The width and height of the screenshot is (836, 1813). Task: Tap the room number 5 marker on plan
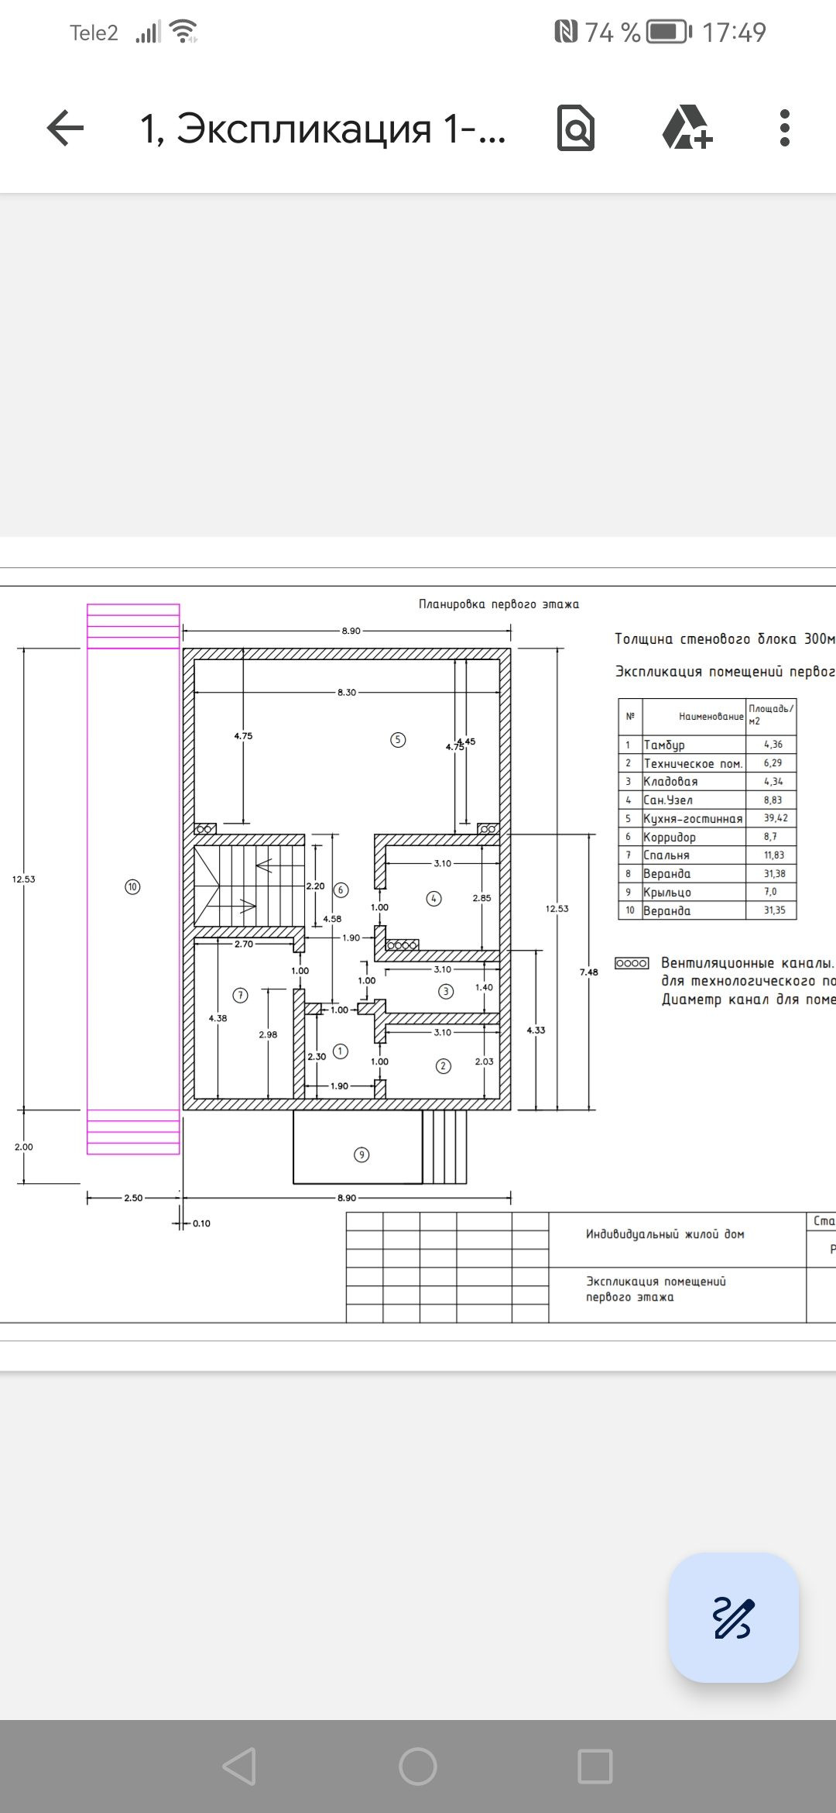click(x=397, y=740)
